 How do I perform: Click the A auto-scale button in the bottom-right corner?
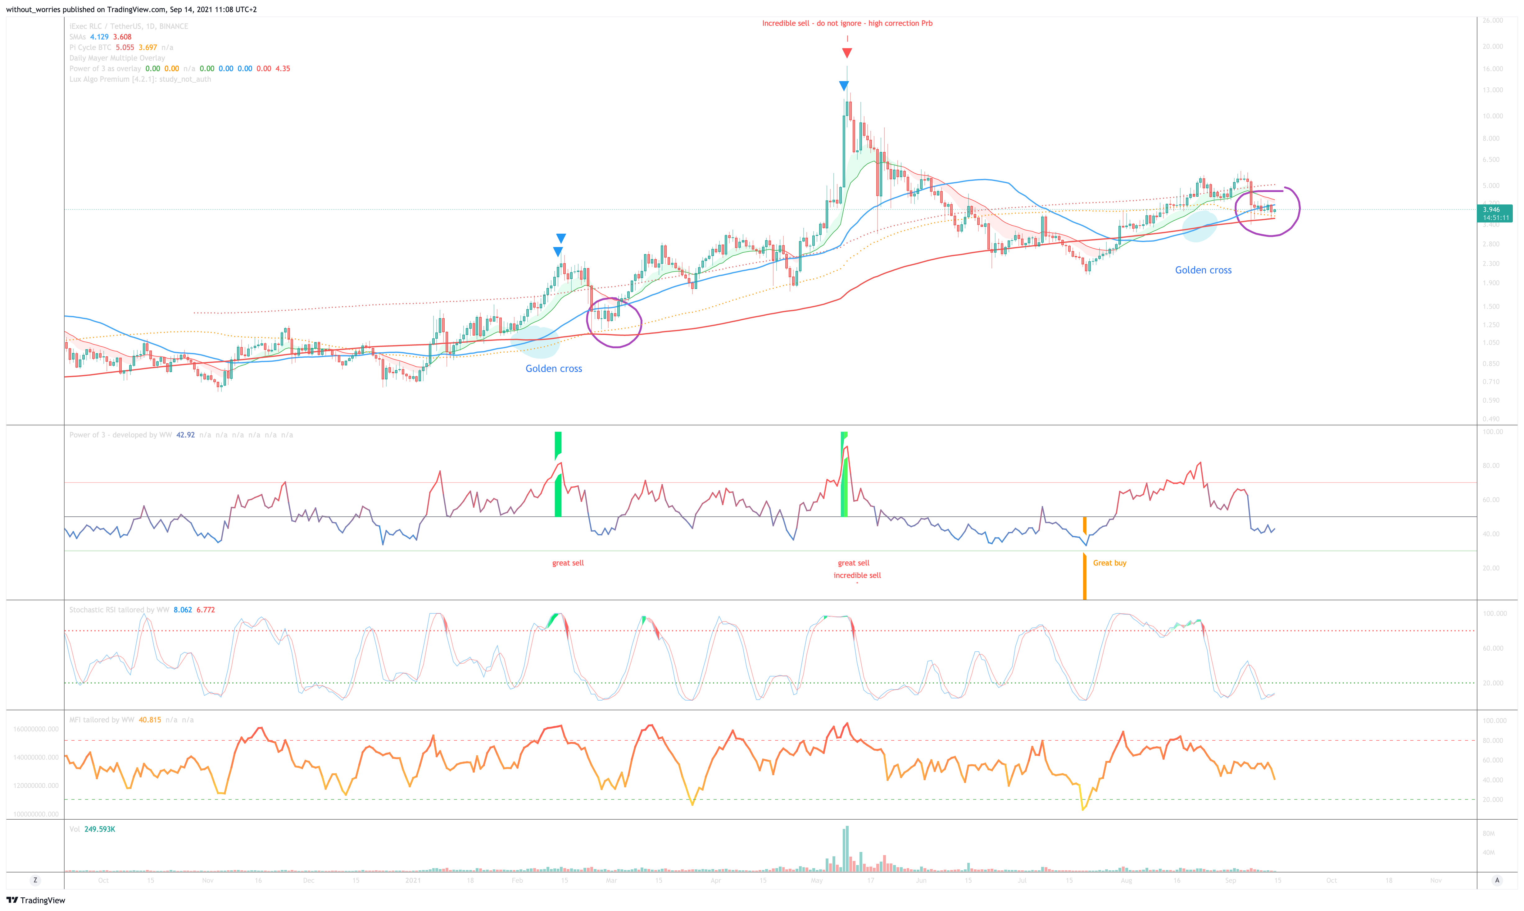(1497, 880)
